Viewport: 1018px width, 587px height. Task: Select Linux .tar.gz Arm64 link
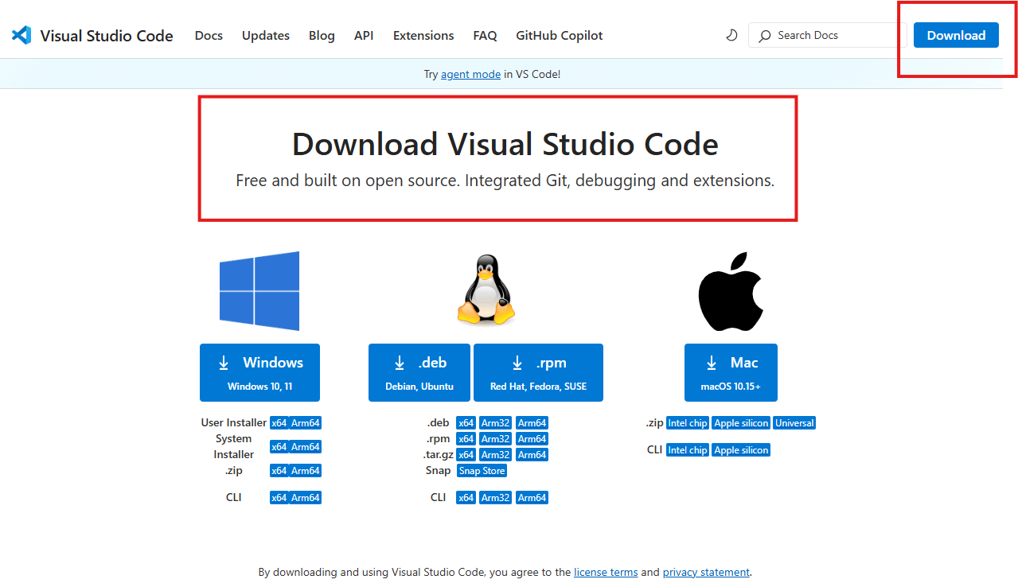point(532,455)
